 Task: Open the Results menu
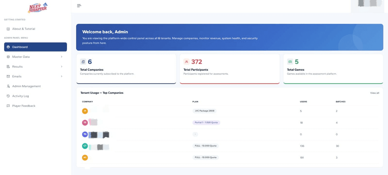pyautogui.click(x=35, y=67)
